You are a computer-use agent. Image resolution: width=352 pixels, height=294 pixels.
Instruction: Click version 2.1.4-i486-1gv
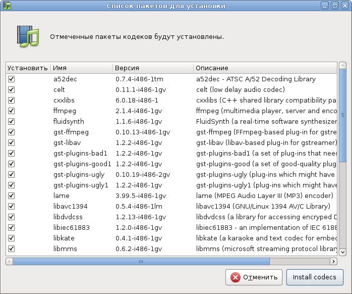click(x=139, y=111)
